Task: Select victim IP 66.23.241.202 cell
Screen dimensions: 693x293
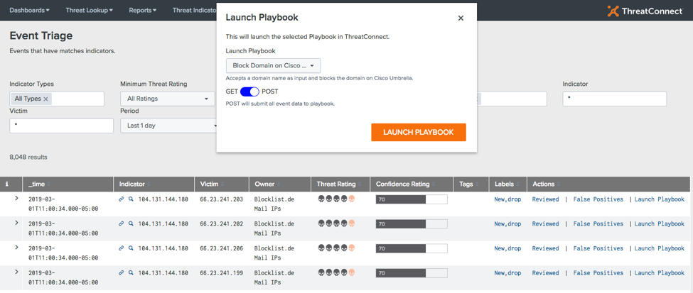Action: click(222, 223)
